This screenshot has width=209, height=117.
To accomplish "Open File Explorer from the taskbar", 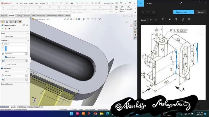I will click(102, 114).
